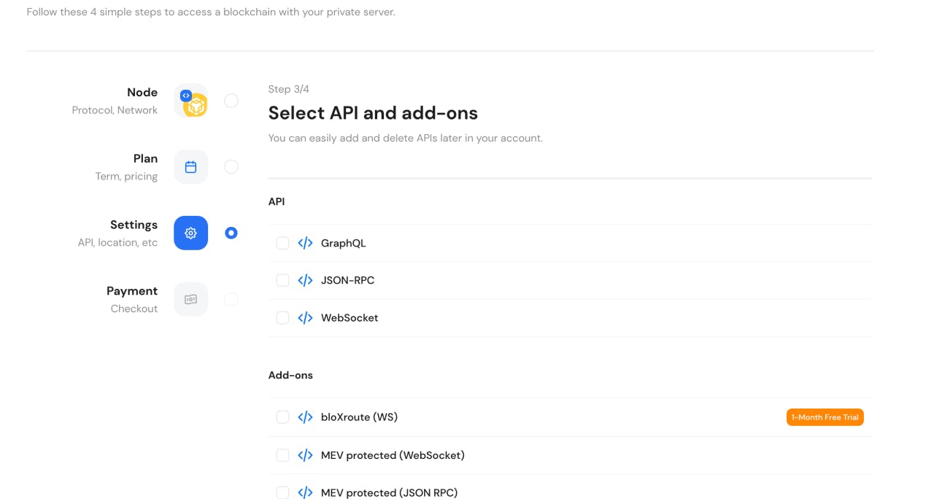Image resolution: width=934 pixels, height=499 pixels.
Task: Click the Payment checkout cash icon
Action: pos(190,299)
